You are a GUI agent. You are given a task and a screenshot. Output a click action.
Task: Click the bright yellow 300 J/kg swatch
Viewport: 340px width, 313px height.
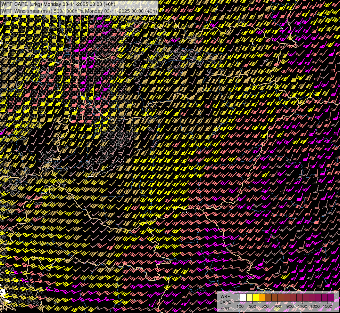[256, 297]
